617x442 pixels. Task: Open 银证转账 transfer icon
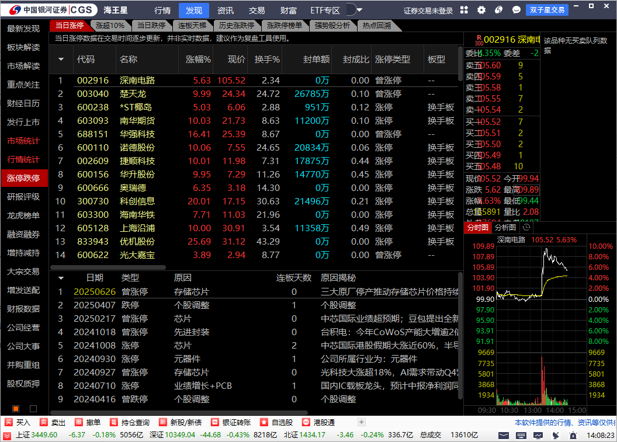215,422
